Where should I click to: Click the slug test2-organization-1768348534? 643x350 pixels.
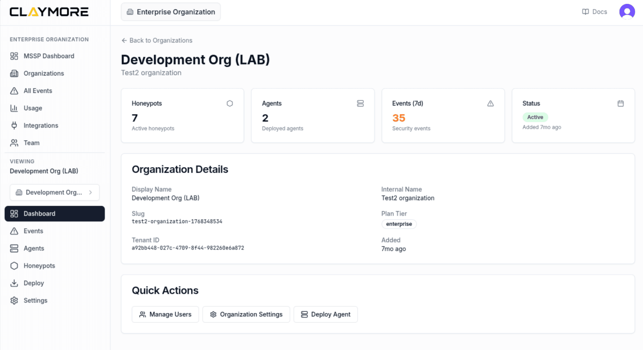click(x=177, y=221)
